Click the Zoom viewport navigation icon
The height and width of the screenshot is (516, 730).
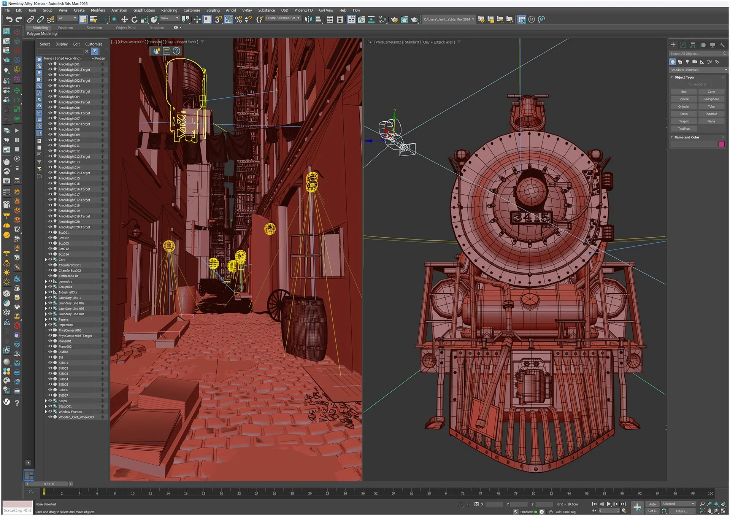coord(702,504)
